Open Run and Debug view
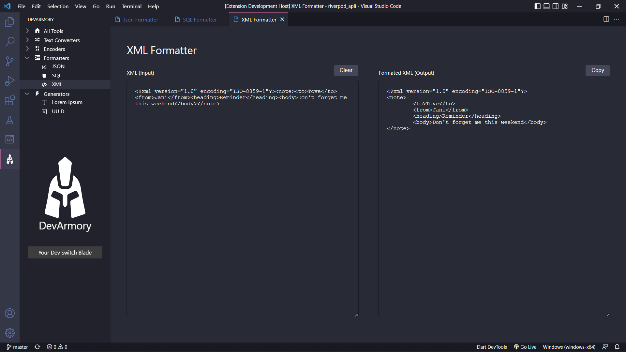The width and height of the screenshot is (626, 352). 10,81
